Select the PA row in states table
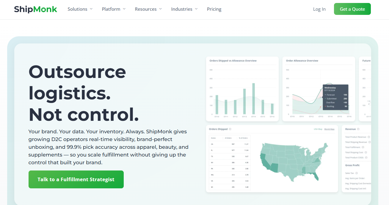 pyautogui.click(x=230, y=168)
